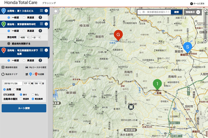208x138 pixels.
Task: Click Myコースから指定 button
Action: (36, 67)
